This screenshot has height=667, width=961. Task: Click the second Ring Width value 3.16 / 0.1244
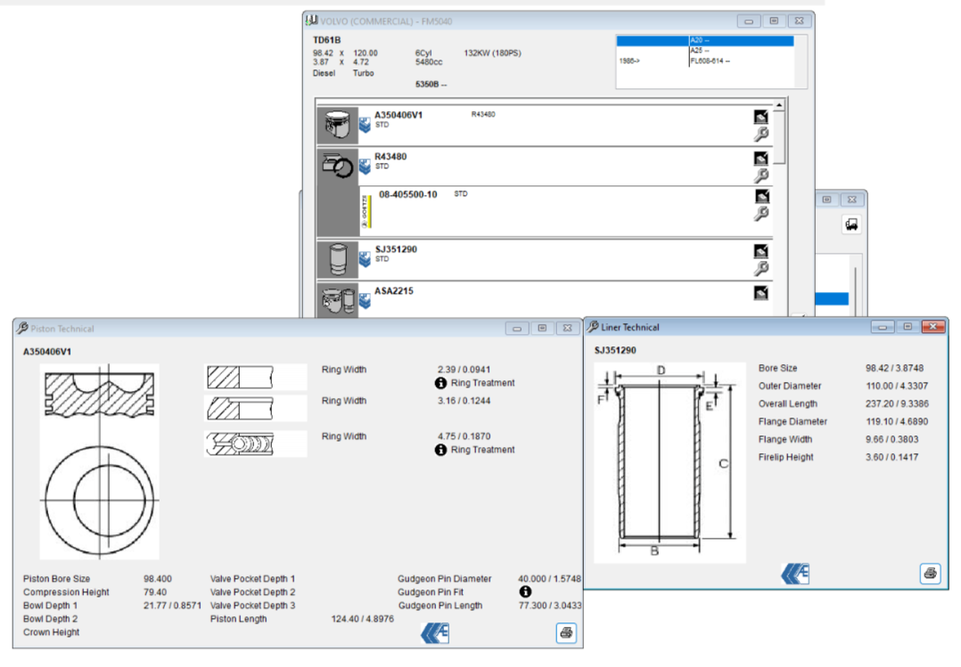click(x=464, y=401)
